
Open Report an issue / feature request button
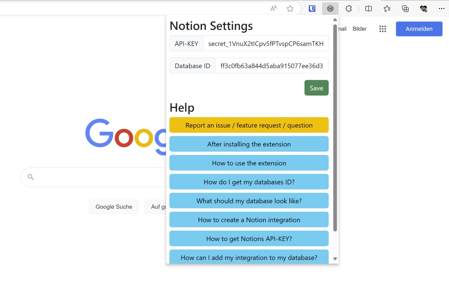pos(249,125)
